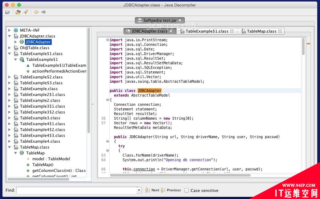Click the code editor horizontal scrollbar
The width and height of the screenshot is (320, 199).
coord(180,175)
